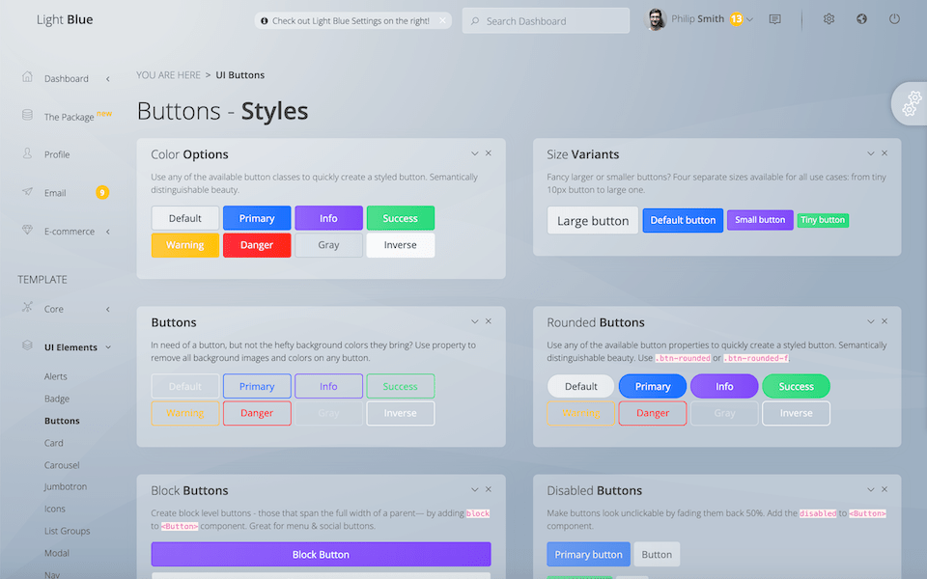Select Carousel from the sidebar submenu
The width and height of the screenshot is (927, 579).
pyautogui.click(x=62, y=465)
